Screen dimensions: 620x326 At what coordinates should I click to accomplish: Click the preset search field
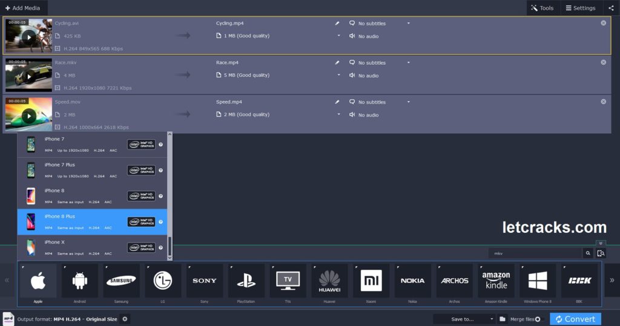pos(535,253)
